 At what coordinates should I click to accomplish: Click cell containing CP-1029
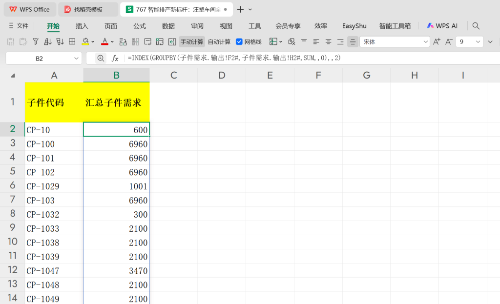pyautogui.click(x=54, y=186)
